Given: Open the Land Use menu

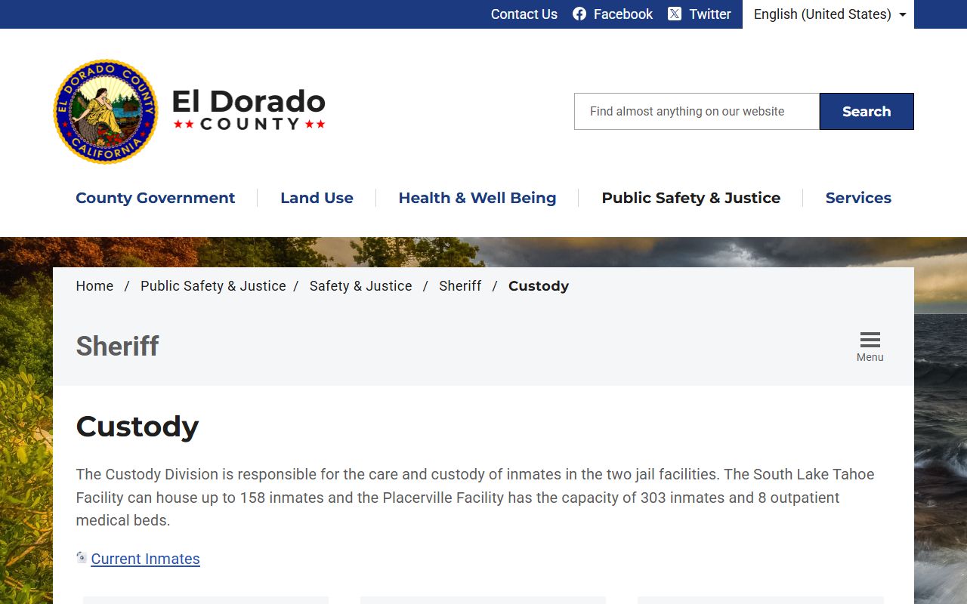Looking at the screenshot, I should coord(317,198).
